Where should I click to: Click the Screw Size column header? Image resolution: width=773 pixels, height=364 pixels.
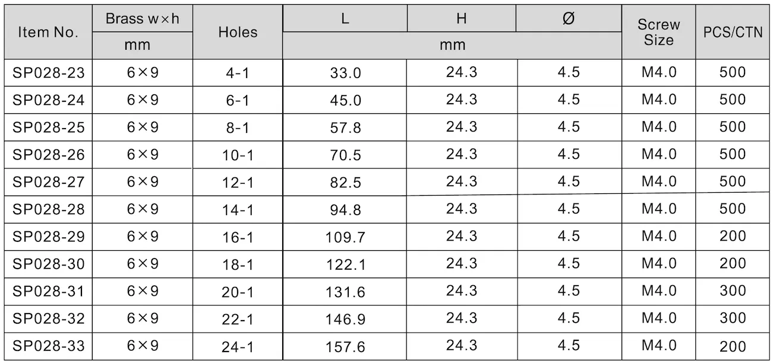tap(658, 33)
